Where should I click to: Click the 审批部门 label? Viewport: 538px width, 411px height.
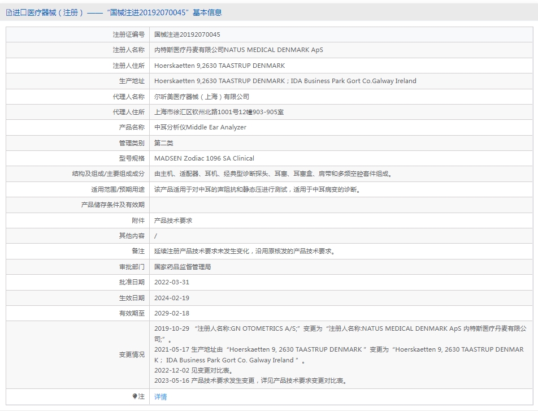tap(132, 267)
